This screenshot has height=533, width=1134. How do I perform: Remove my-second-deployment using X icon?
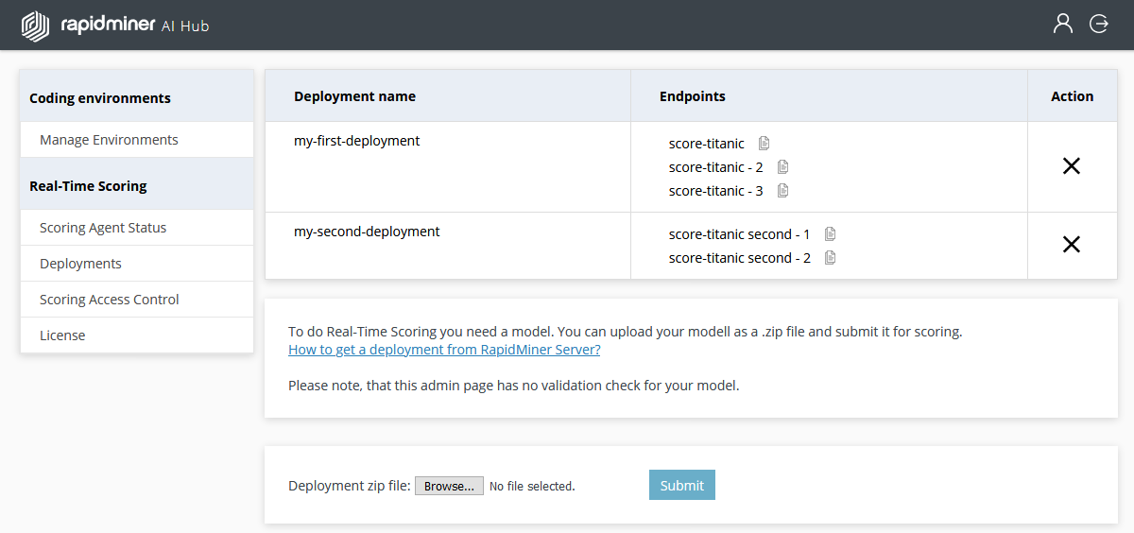[x=1071, y=245]
